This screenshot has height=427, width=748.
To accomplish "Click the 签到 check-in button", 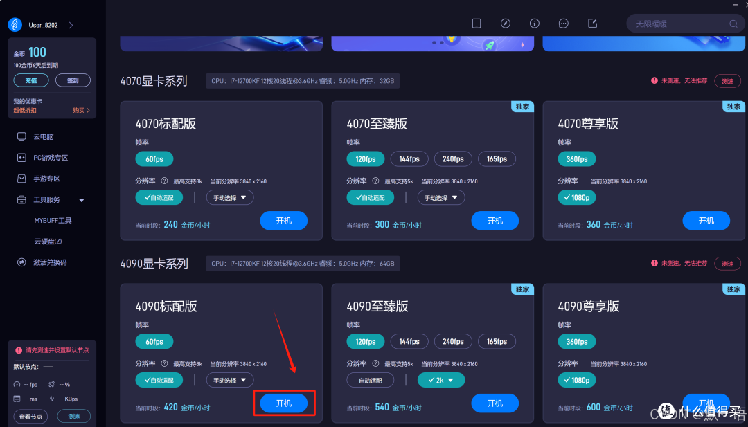I will pos(73,80).
